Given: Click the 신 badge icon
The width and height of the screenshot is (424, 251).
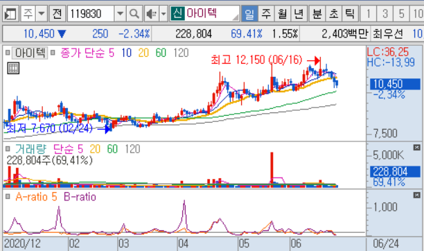Looking at the screenshot, I should click(177, 13).
